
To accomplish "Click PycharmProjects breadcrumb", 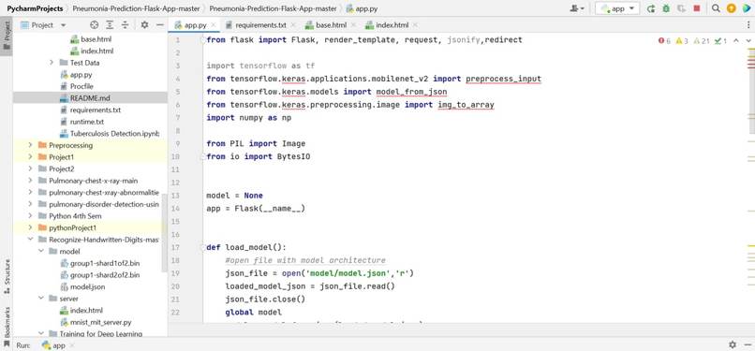I will 36,8.
